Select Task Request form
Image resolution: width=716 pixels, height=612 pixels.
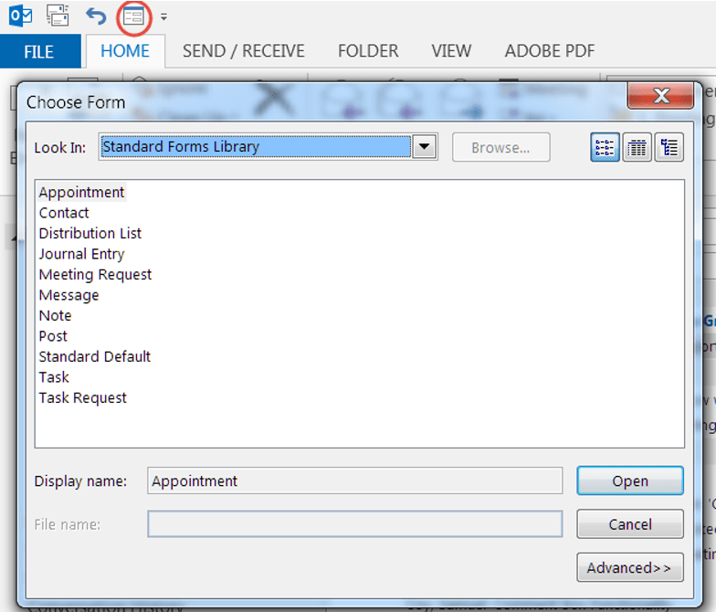tap(82, 398)
